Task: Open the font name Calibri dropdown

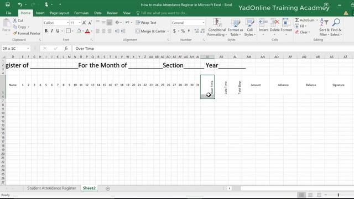Action: pos(67,23)
